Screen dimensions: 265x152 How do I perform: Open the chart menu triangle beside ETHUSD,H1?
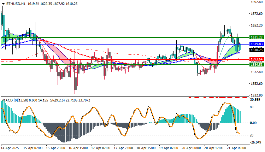pos(4,4)
